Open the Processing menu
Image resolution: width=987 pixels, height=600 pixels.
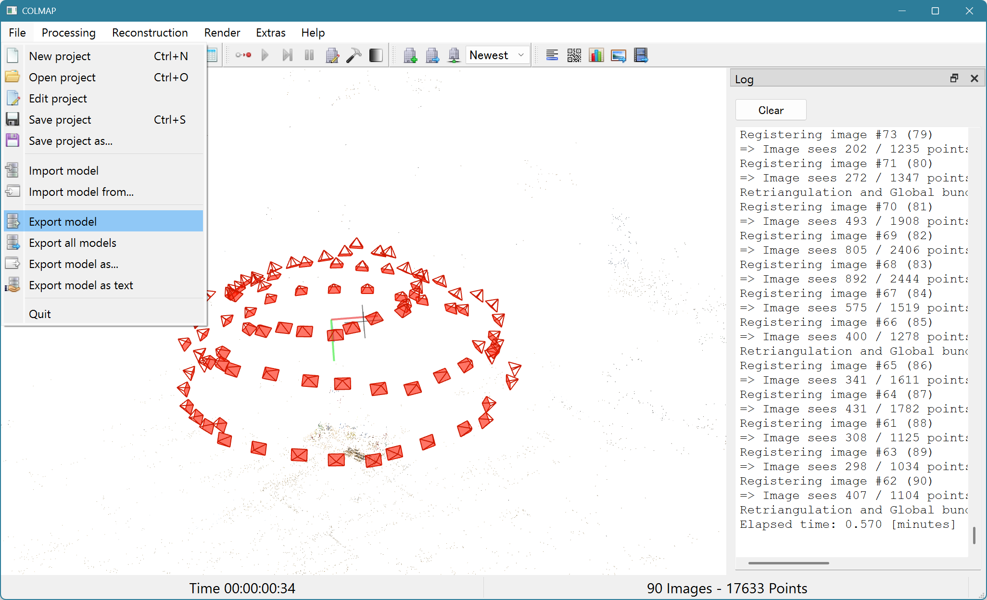pyautogui.click(x=68, y=32)
